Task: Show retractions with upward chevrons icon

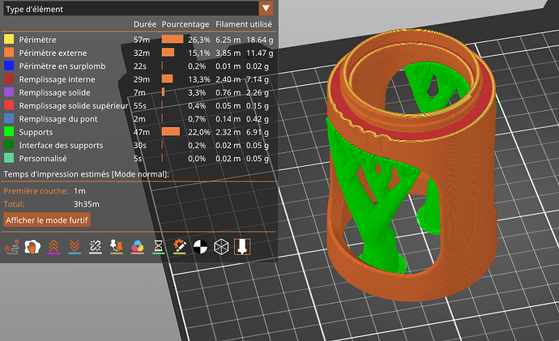Action: [x=55, y=248]
